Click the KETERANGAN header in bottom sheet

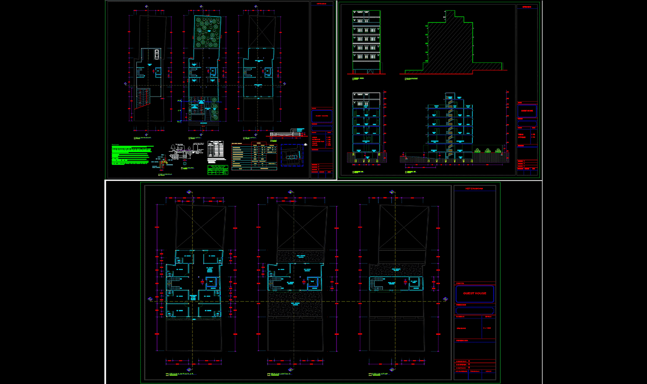click(474, 189)
